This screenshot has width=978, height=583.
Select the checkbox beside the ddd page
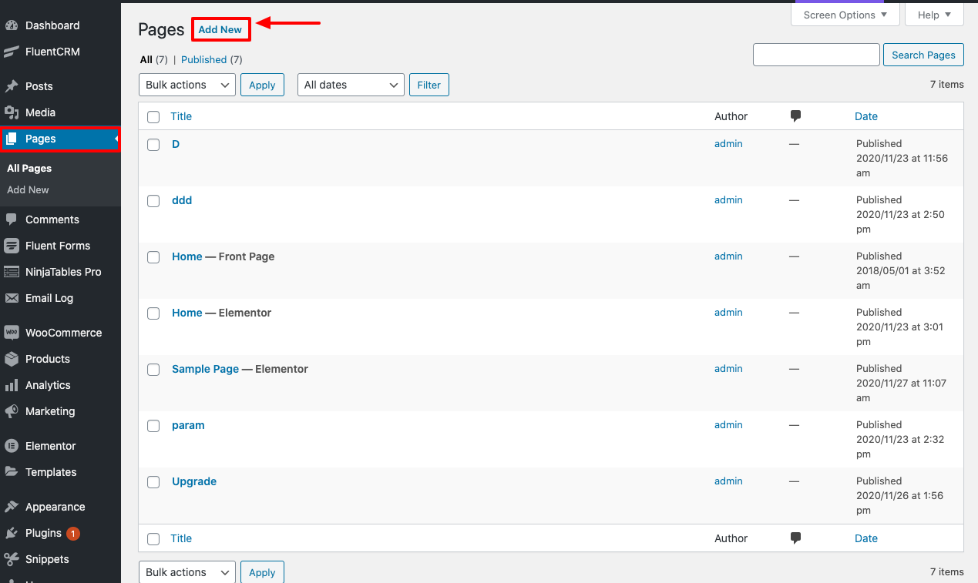tap(153, 200)
